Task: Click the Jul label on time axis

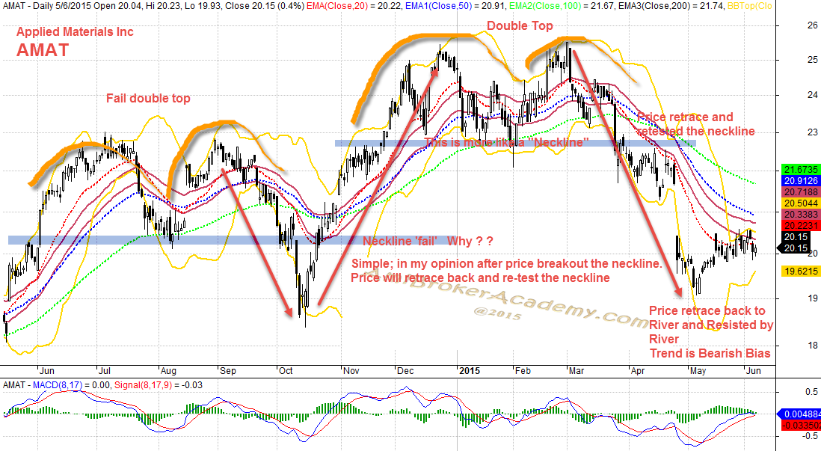Action: (105, 371)
